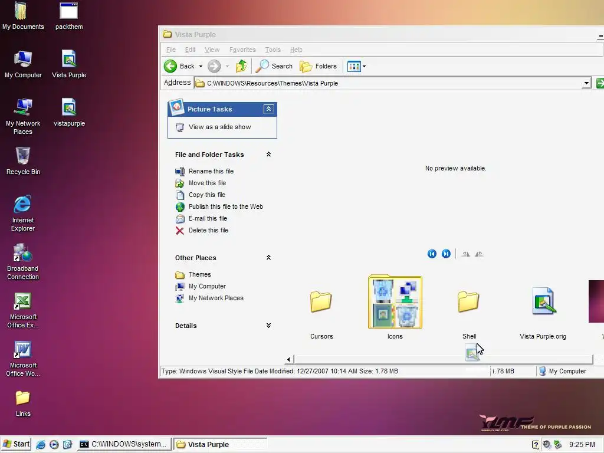Click the taskbar clock 9:25 PM
Image resolution: width=604 pixels, height=453 pixels.
(x=582, y=445)
